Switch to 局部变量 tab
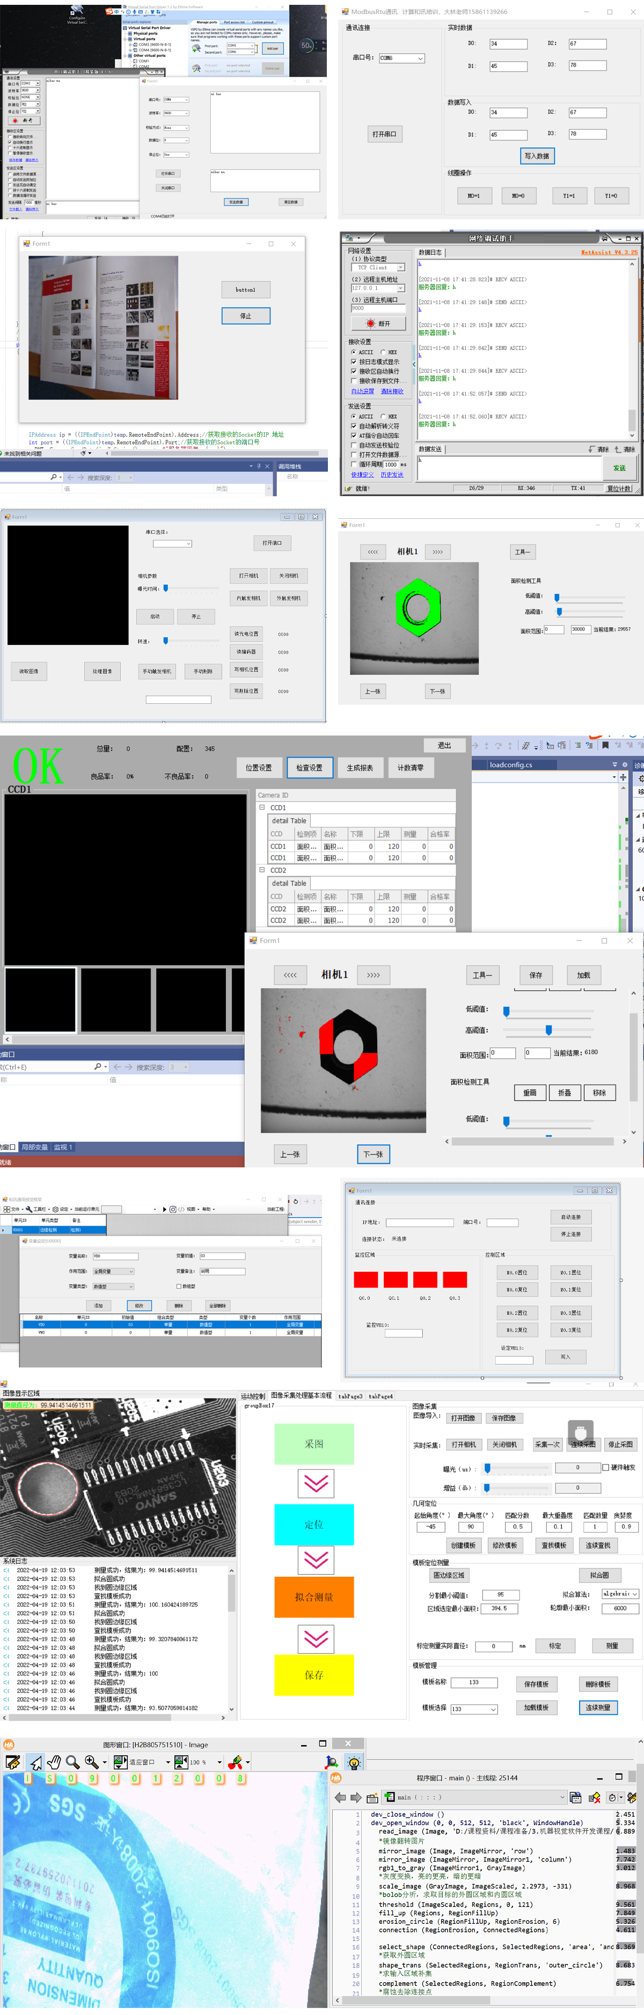Image resolution: width=644 pixels, height=2015 pixels. [34, 1148]
